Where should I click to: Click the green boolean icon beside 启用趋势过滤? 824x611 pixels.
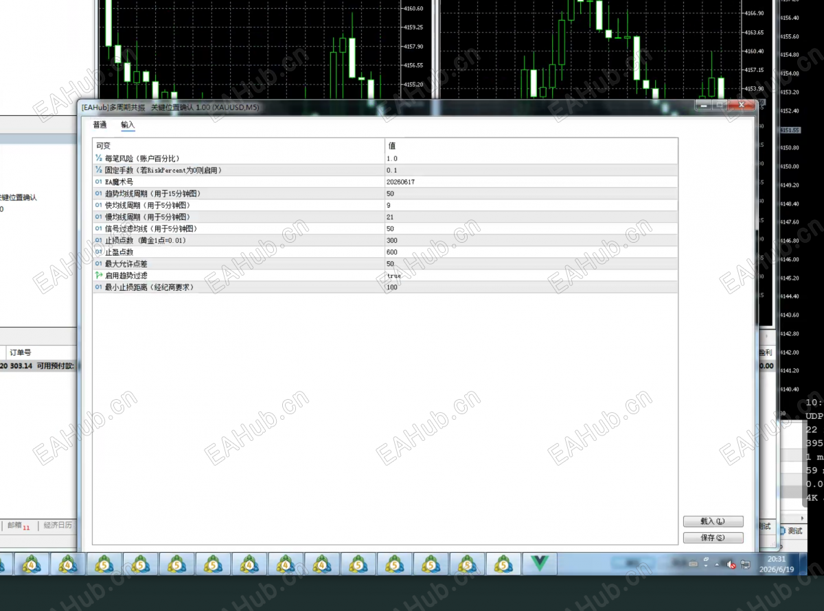99,276
